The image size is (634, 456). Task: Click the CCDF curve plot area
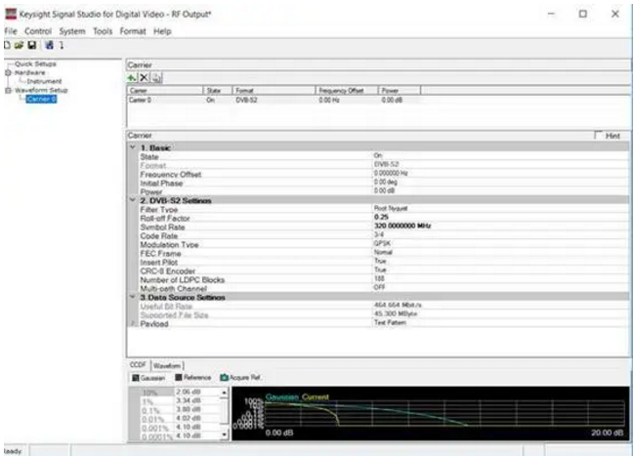click(x=430, y=413)
